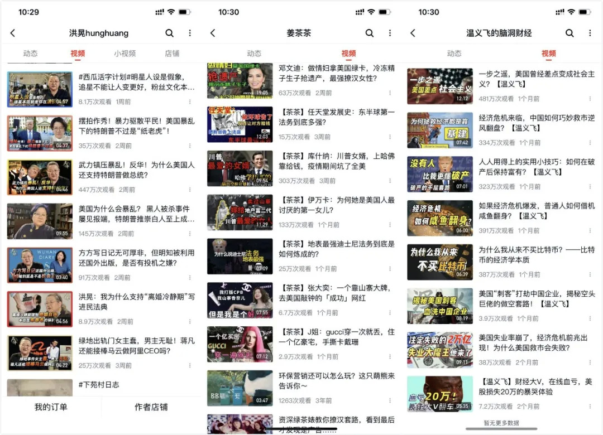Tap search icon on 姜茶茶 channel
This screenshot has height=435, width=603.
[369, 33]
